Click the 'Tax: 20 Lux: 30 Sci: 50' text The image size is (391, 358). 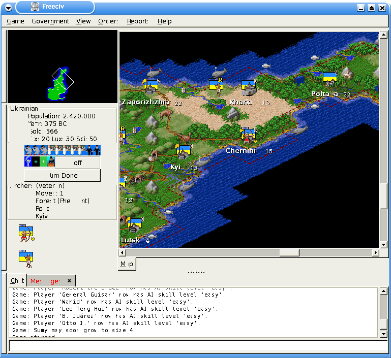tap(64, 139)
